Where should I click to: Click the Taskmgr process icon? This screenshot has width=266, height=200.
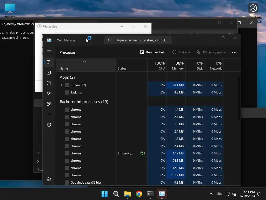coord(67,92)
